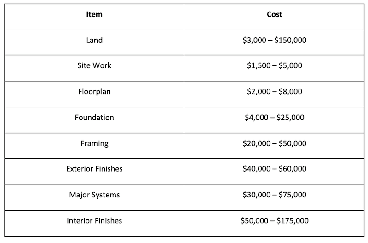Click the Framing row label
Viewport: 368px width, 243px height.
[94, 143]
